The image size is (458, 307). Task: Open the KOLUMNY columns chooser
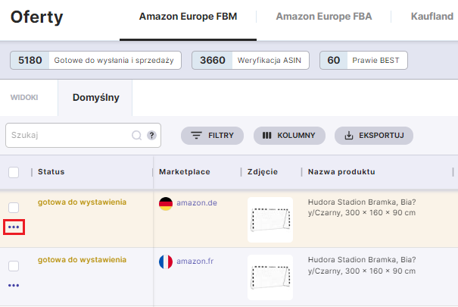pyautogui.click(x=289, y=136)
